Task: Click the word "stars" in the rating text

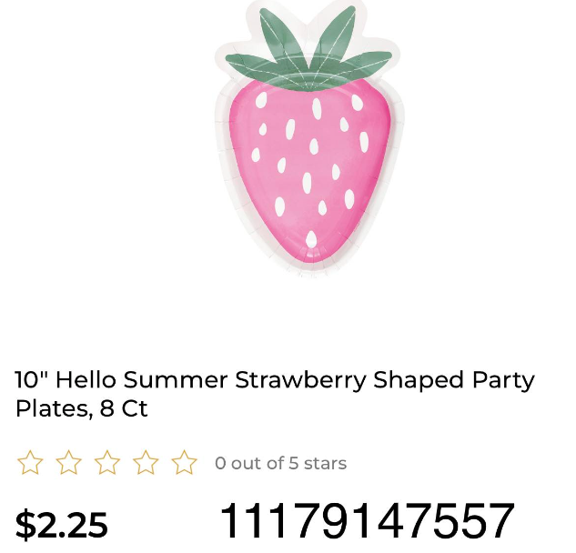Action: [325, 463]
